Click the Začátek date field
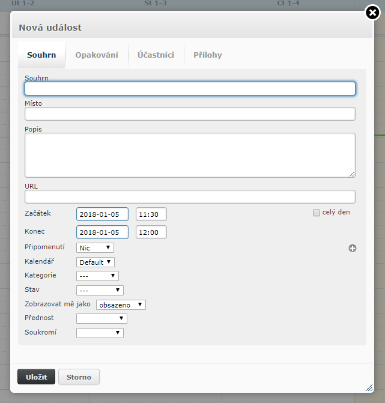 [x=103, y=214]
